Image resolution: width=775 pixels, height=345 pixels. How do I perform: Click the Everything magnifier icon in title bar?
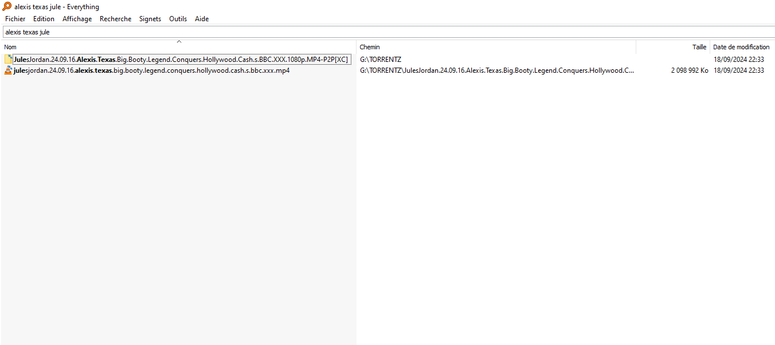7,6
